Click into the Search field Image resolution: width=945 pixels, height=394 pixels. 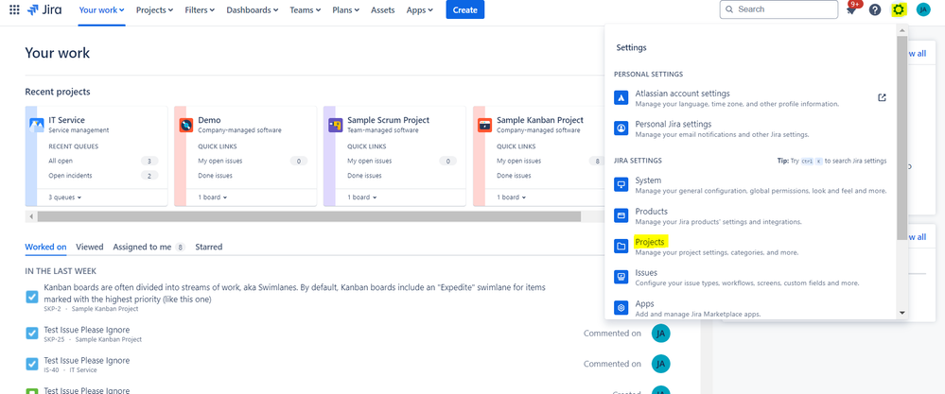[779, 9]
